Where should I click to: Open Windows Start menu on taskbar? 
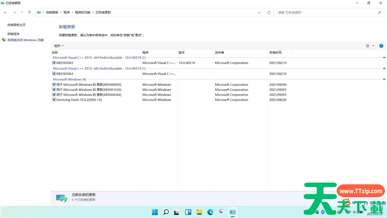point(155,212)
